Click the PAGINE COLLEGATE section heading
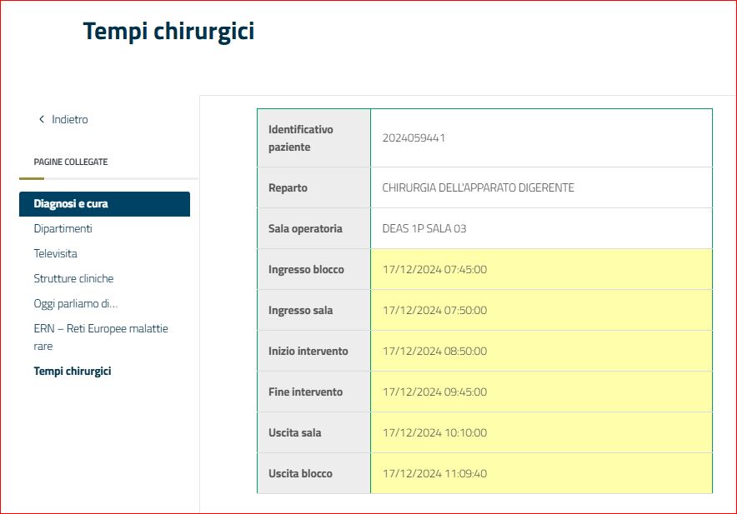Viewport: 737px width, 514px height. pyautogui.click(x=70, y=162)
